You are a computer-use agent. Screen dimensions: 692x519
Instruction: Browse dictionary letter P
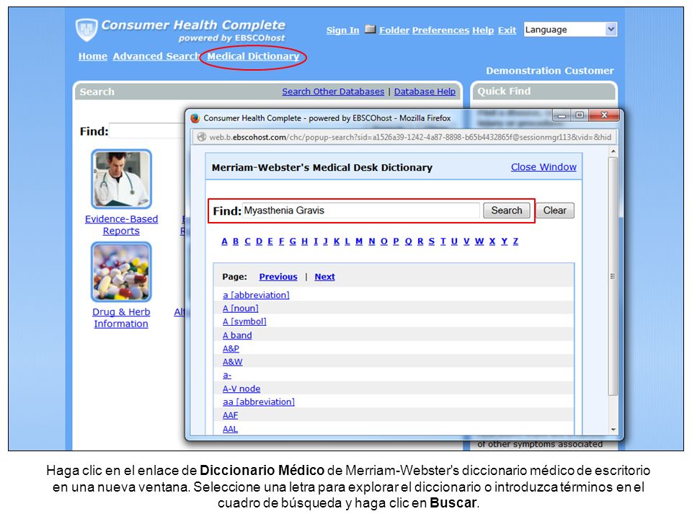point(396,241)
